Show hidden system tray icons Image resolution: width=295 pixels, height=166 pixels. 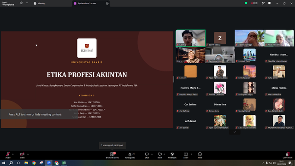pyautogui.click(x=263, y=163)
